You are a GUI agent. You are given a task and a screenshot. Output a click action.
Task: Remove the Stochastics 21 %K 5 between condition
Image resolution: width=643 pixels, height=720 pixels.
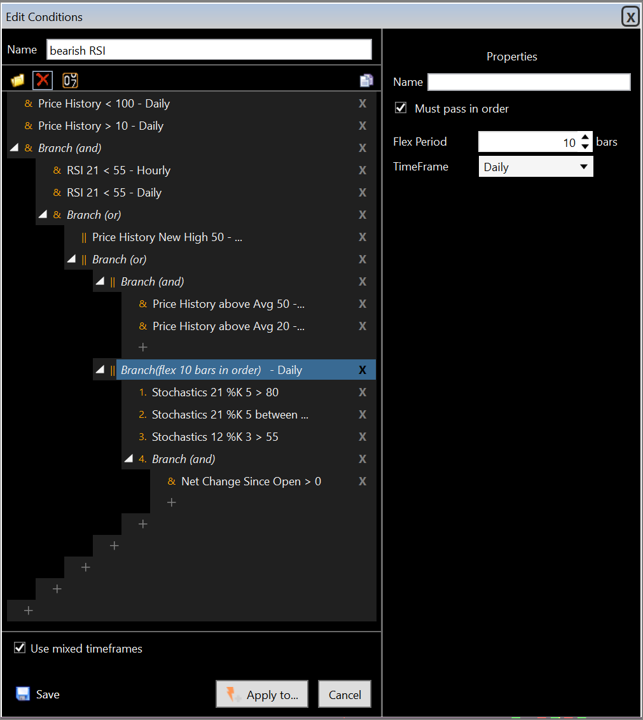363,415
